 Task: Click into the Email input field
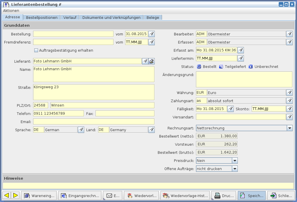tap(93, 121)
